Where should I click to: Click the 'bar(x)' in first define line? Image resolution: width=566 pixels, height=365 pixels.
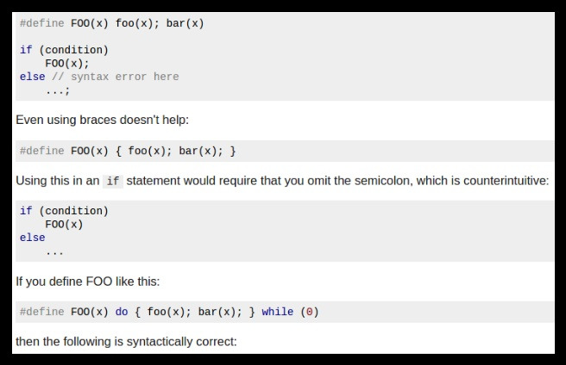186,23
